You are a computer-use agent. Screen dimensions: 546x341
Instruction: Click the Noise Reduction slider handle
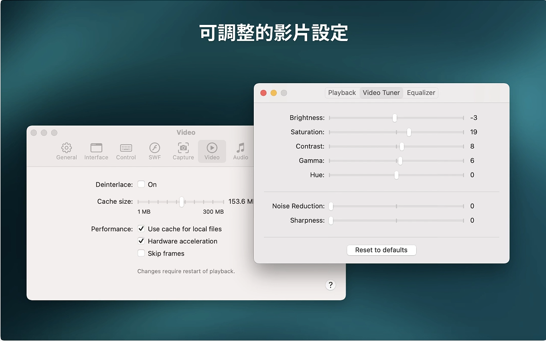(331, 206)
